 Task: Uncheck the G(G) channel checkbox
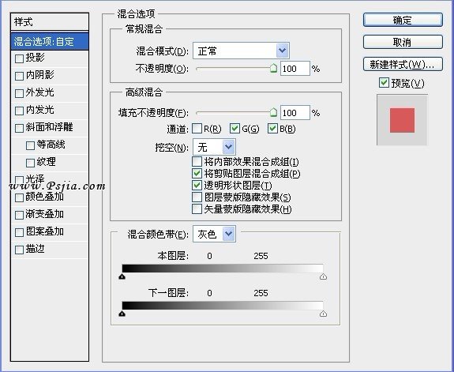coord(235,129)
